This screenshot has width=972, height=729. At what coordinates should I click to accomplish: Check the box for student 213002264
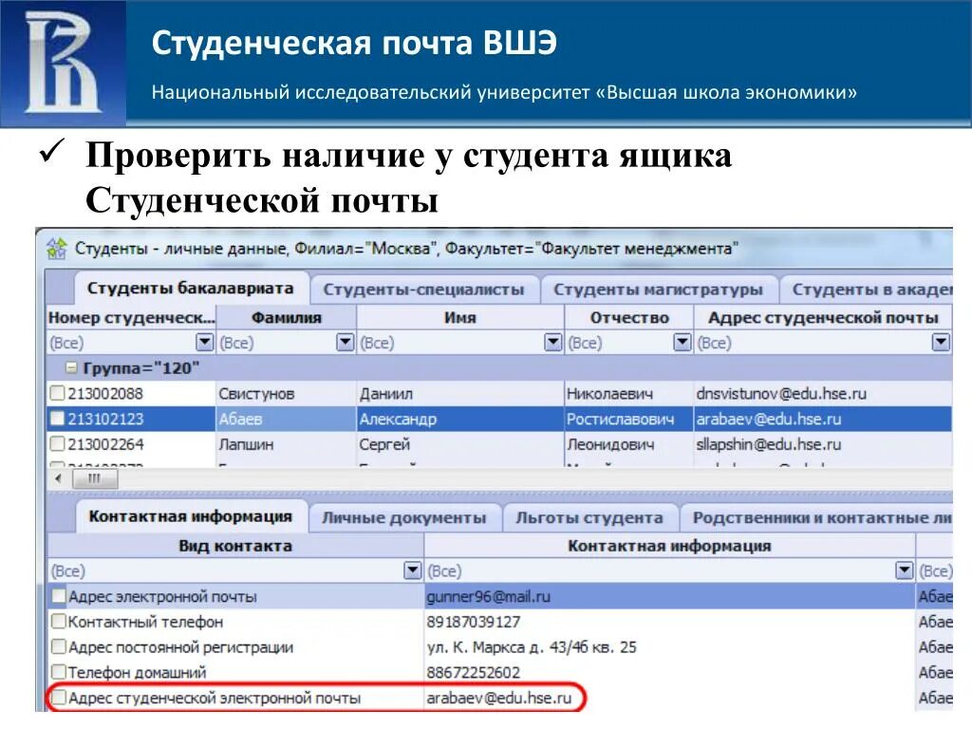(57, 444)
